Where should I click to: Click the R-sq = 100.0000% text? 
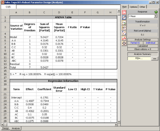click(30, 74)
